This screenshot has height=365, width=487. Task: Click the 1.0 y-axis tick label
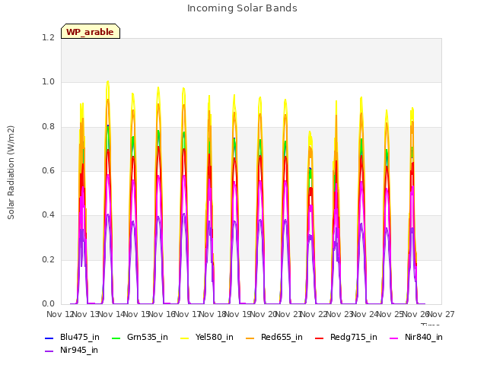48,82
